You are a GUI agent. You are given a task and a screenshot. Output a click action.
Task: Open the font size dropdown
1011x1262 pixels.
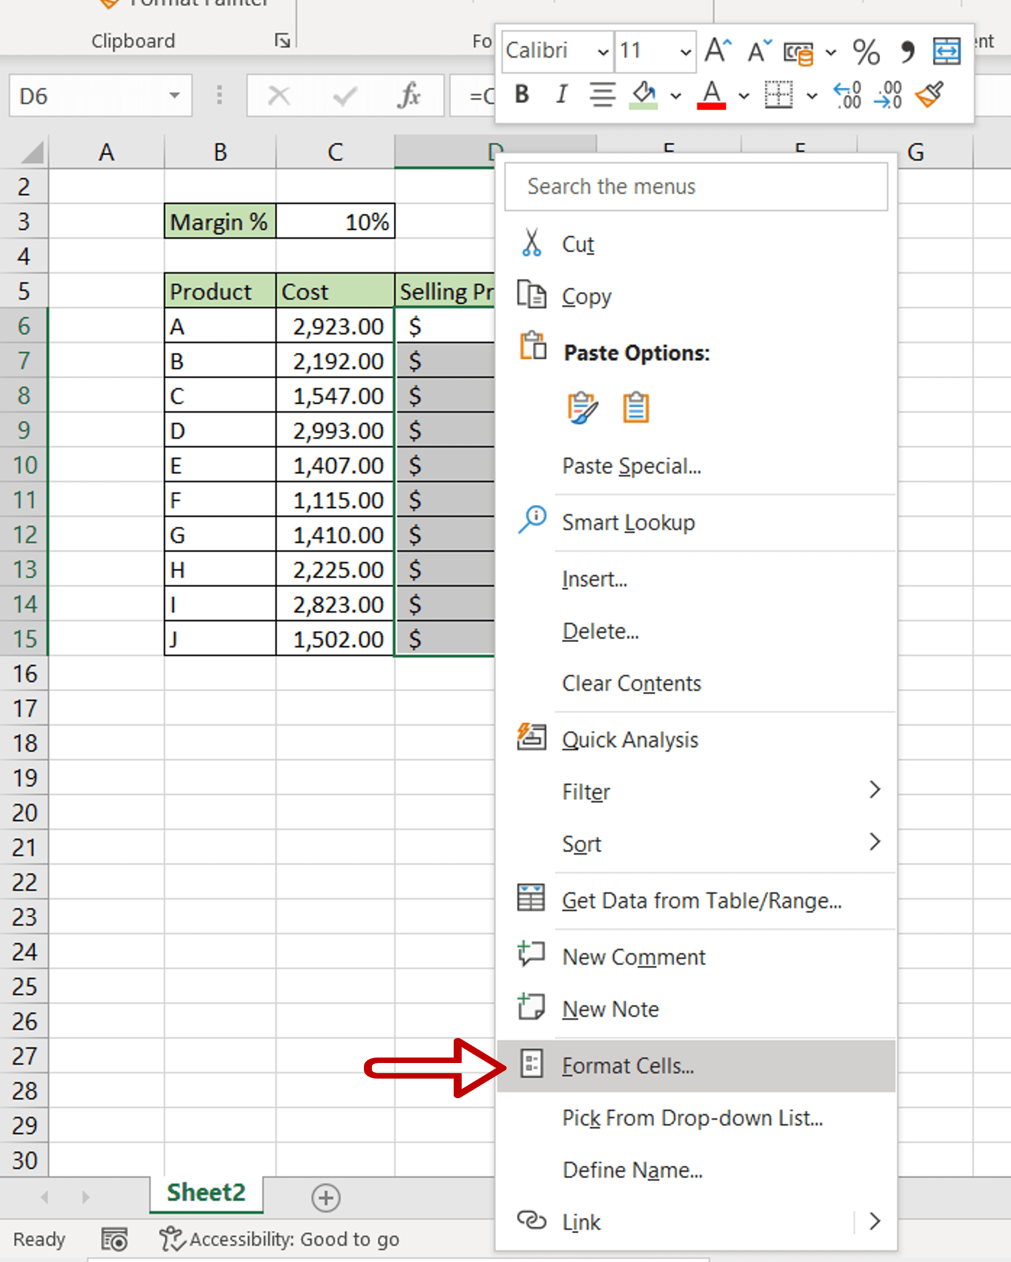click(685, 52)
